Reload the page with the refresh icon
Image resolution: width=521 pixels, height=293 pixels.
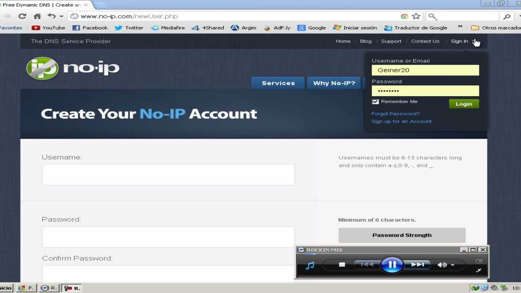[22, 16]
